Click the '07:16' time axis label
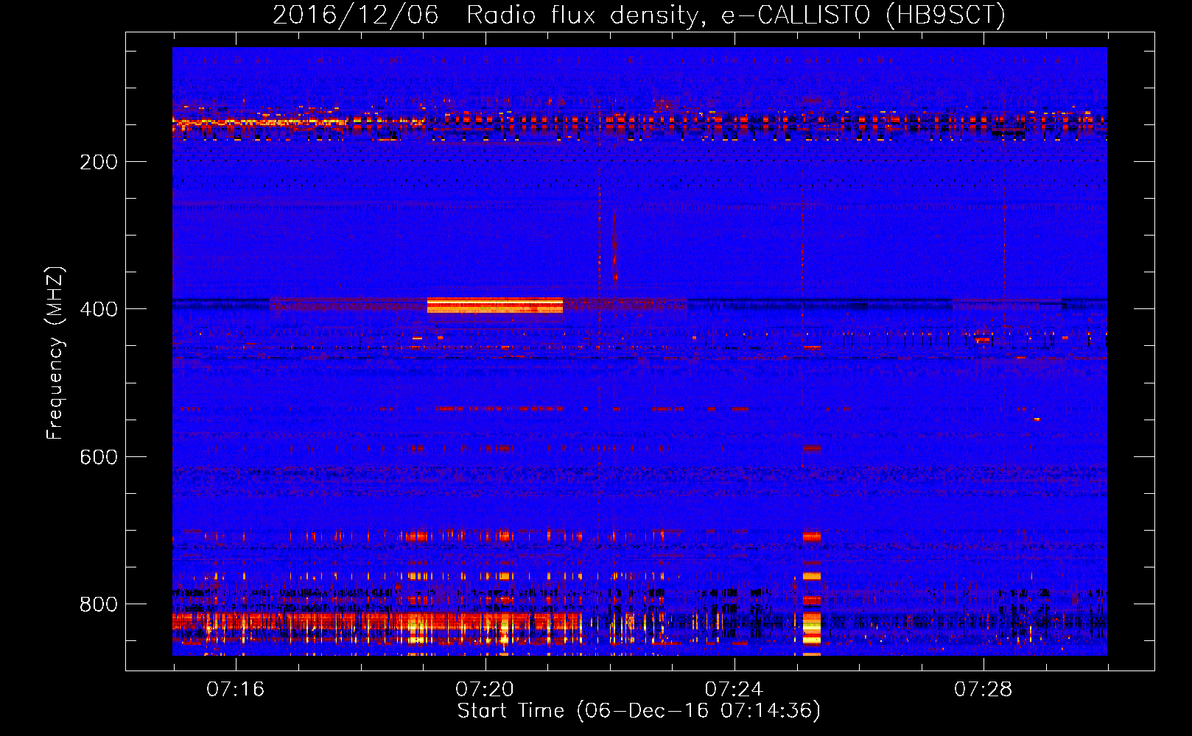Screen dimensions: 1192x736 (235, 690)
